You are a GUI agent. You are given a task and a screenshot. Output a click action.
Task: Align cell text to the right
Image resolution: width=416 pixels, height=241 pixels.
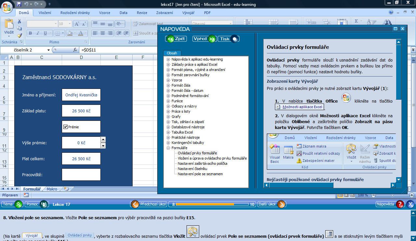click(x=110, y=33)
